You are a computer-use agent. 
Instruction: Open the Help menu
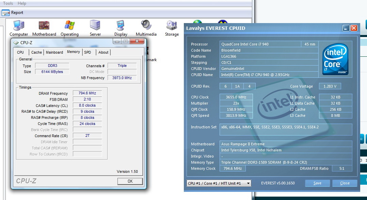pyautogui.click(x=22, y=3)
